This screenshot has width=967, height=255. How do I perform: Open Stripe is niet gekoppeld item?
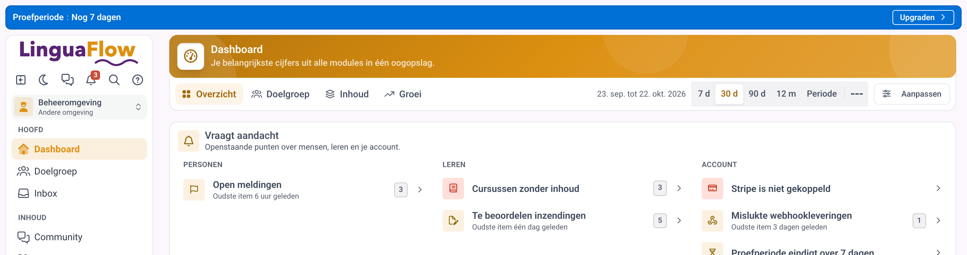pos(822,189)
